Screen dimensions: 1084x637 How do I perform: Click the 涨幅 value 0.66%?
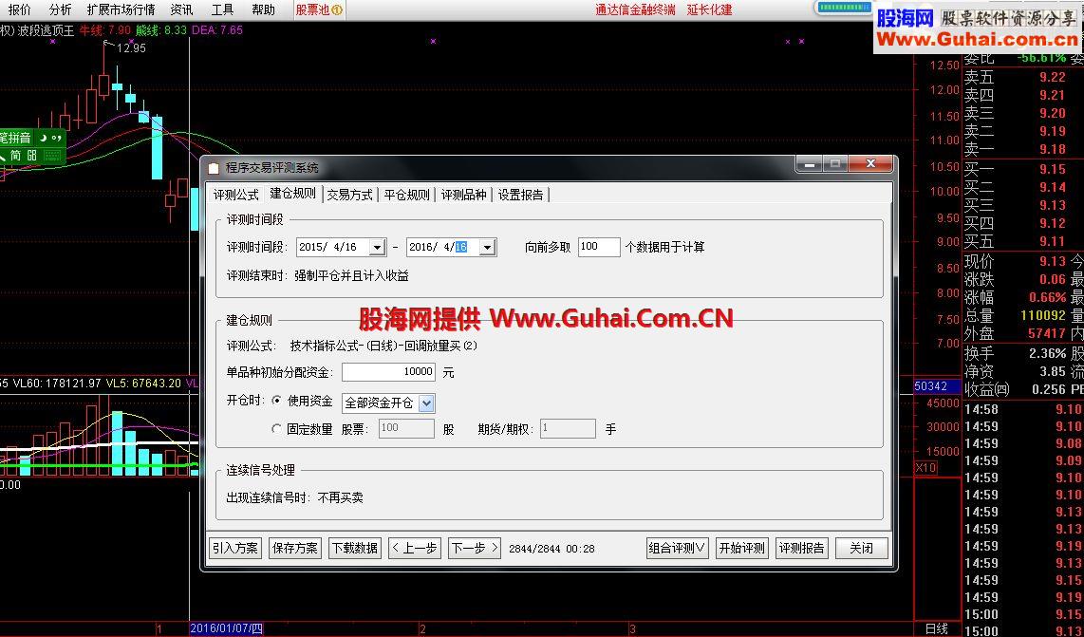click(x=1047, y=297)
